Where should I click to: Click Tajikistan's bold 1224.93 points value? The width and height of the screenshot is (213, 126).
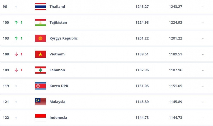point(142,23)
